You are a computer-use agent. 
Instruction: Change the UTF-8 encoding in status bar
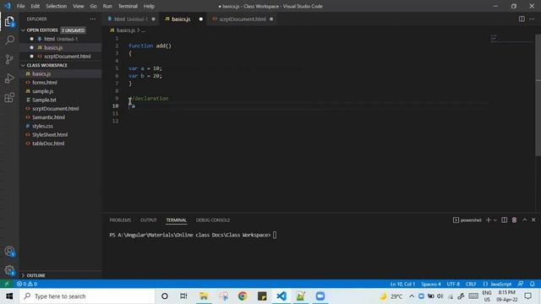pos(453,284)
